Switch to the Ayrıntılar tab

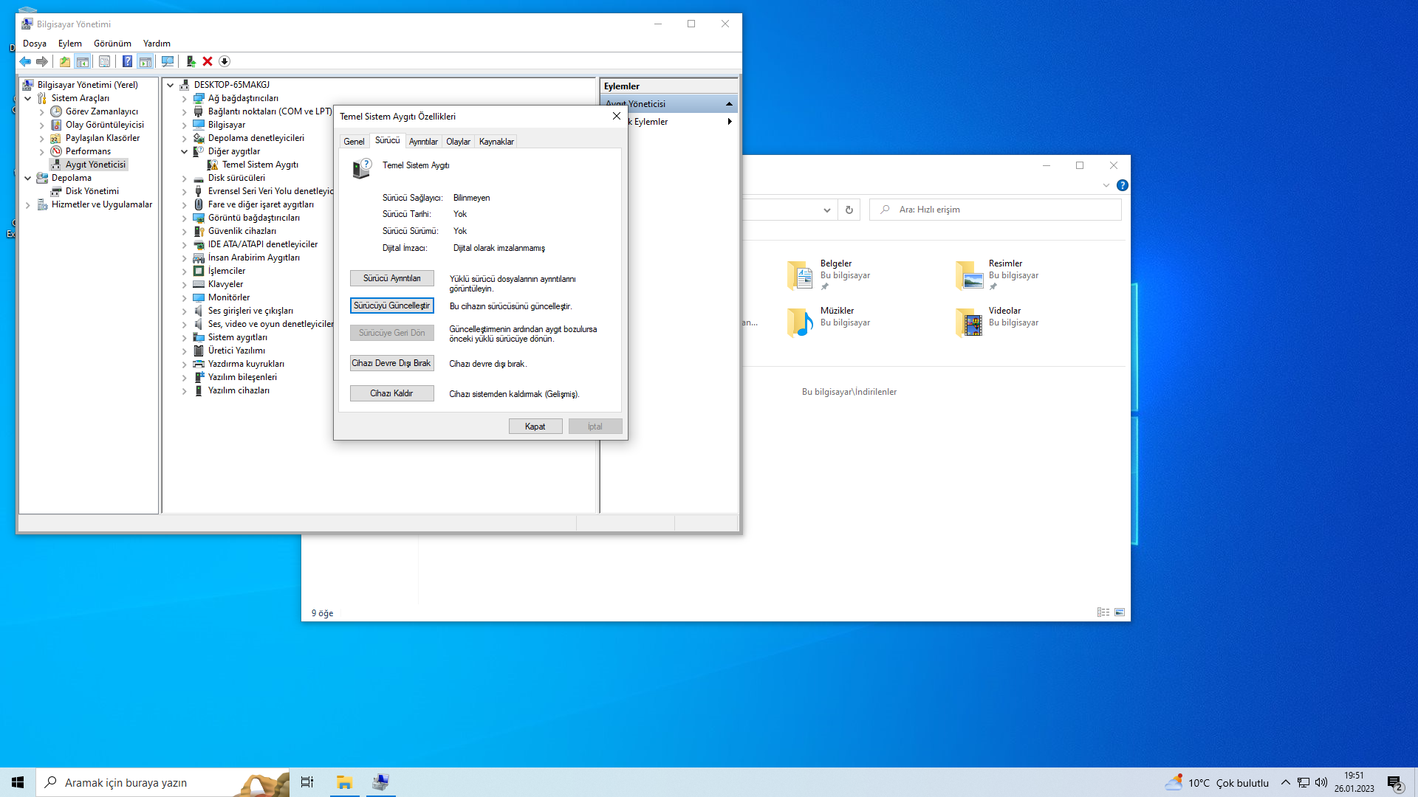pos(423,141)
